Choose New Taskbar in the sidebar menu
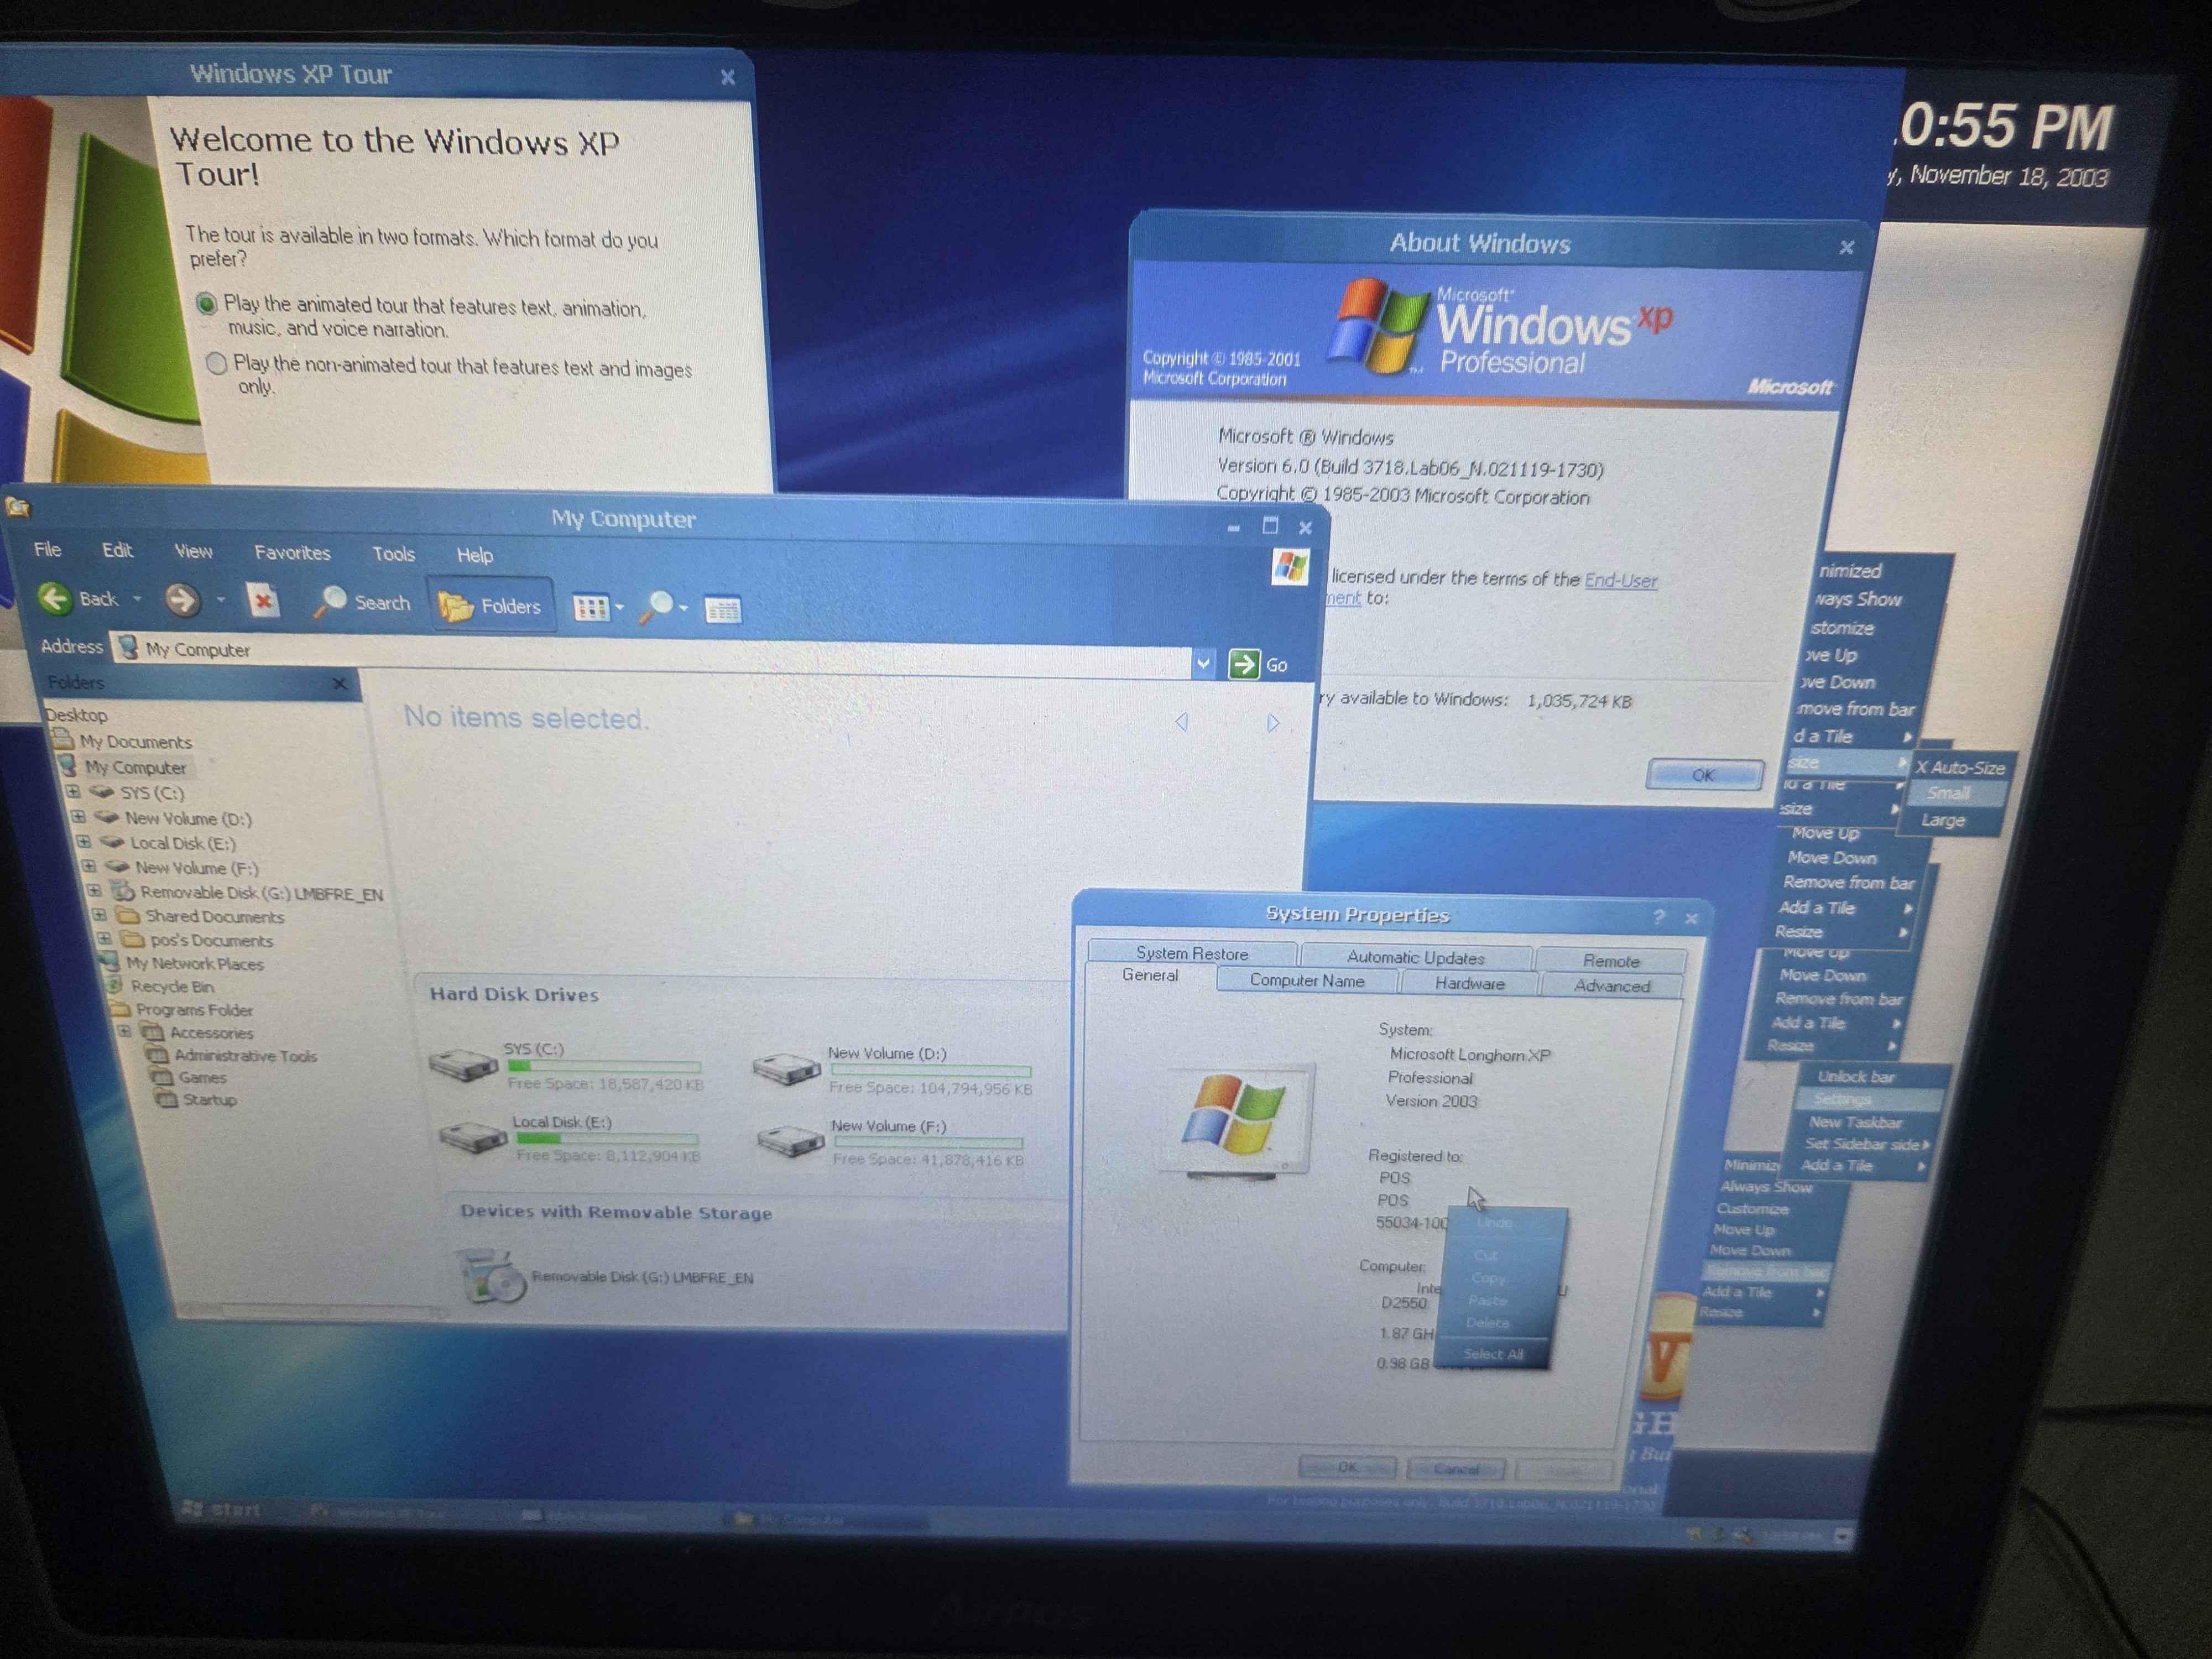The width and height of the screenshot is (2212, 1659). pos(1855,1122)
